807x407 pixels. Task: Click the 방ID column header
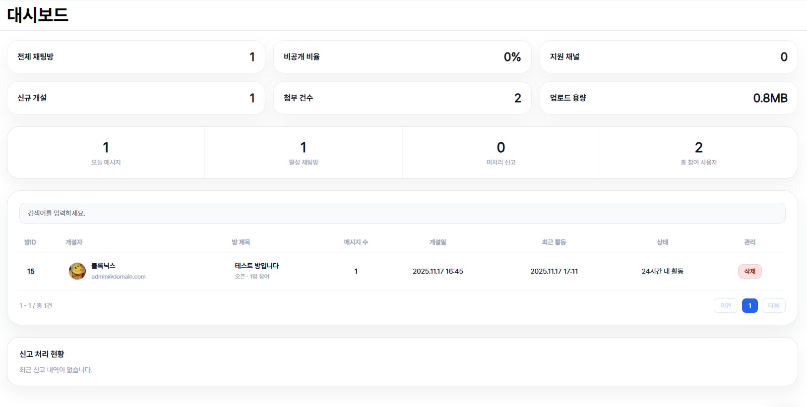(30, 242)
